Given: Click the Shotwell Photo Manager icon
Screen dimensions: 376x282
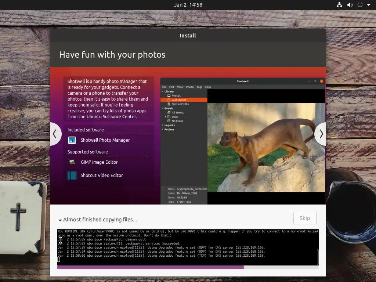Looking at the screenshot, I should click(72, 140).
